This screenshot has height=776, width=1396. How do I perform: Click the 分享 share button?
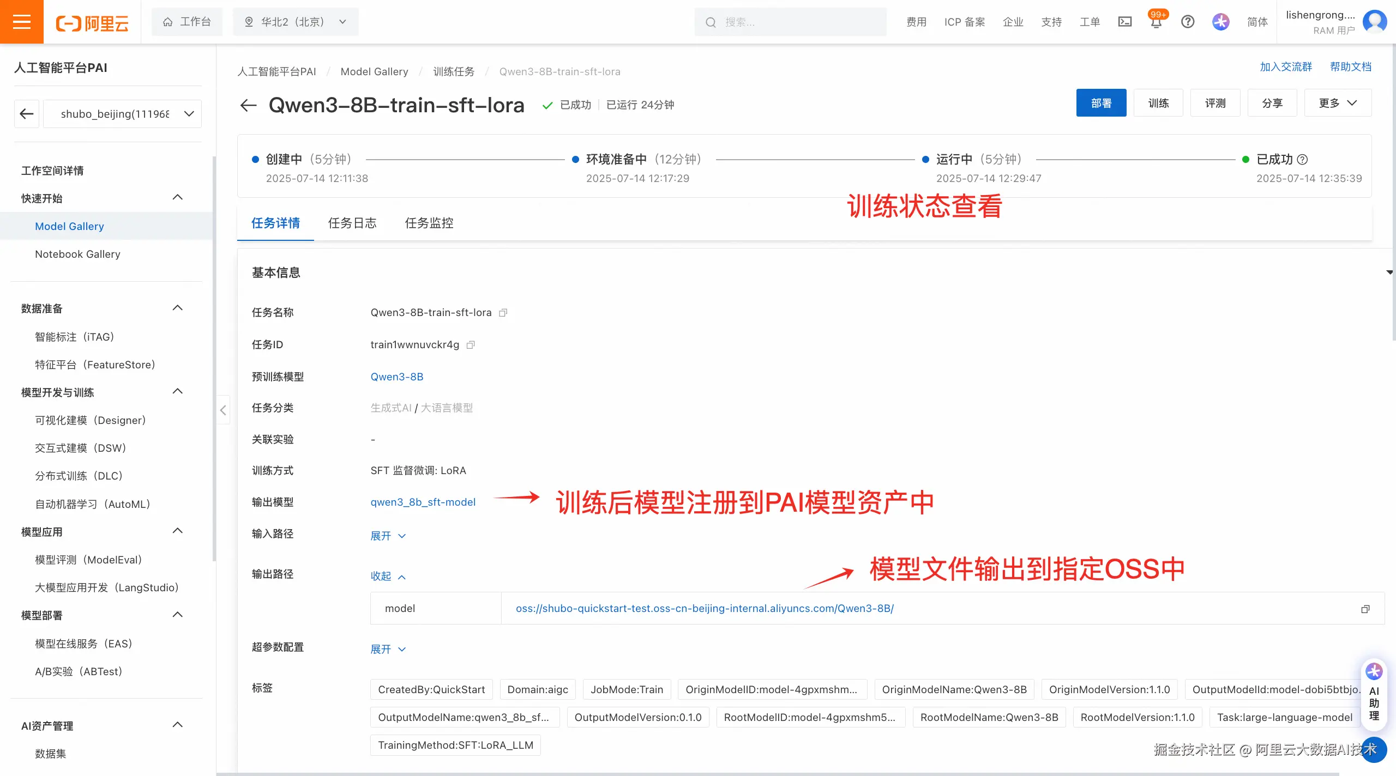click(x=1272, y=103)
